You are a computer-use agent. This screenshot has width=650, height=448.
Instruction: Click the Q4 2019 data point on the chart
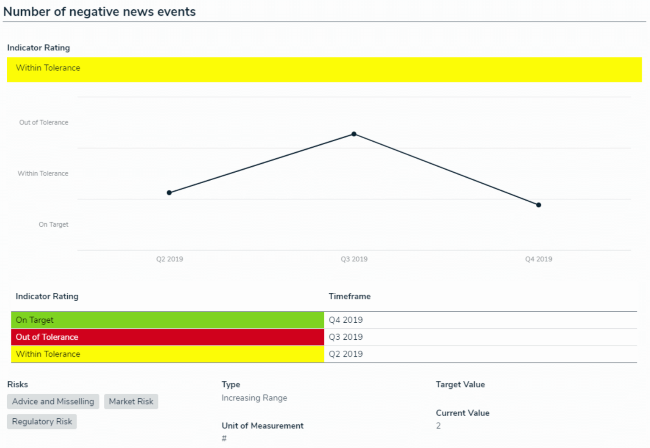538,205
